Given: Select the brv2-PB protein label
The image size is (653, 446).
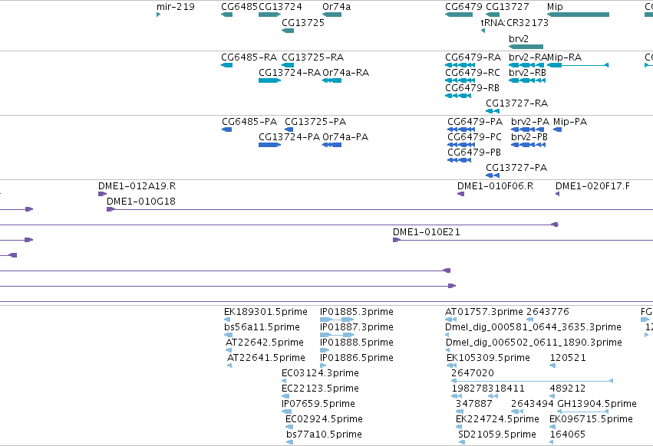Looking at the screenshot, I should 529,137.
